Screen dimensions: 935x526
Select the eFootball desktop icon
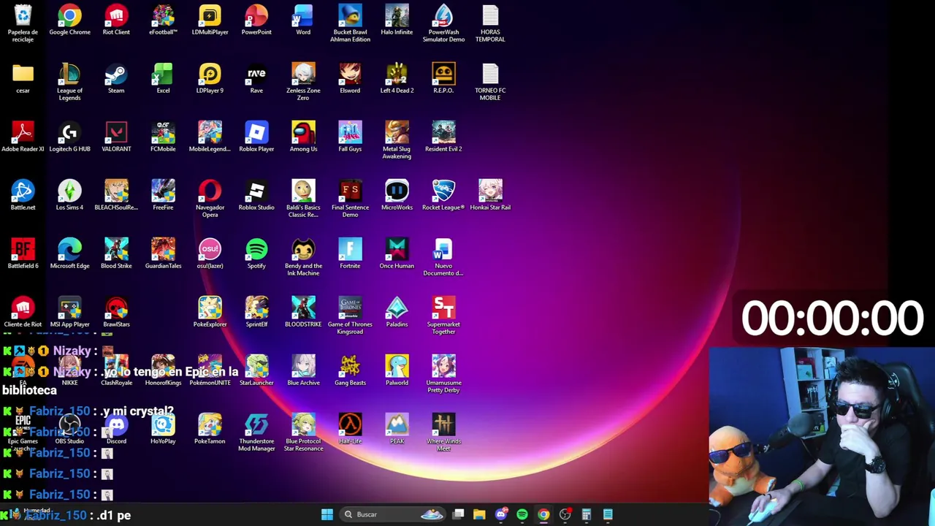[163, 20]
